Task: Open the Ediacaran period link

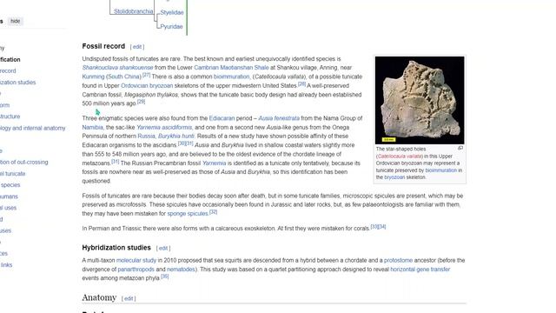Action: coord(222,118)
